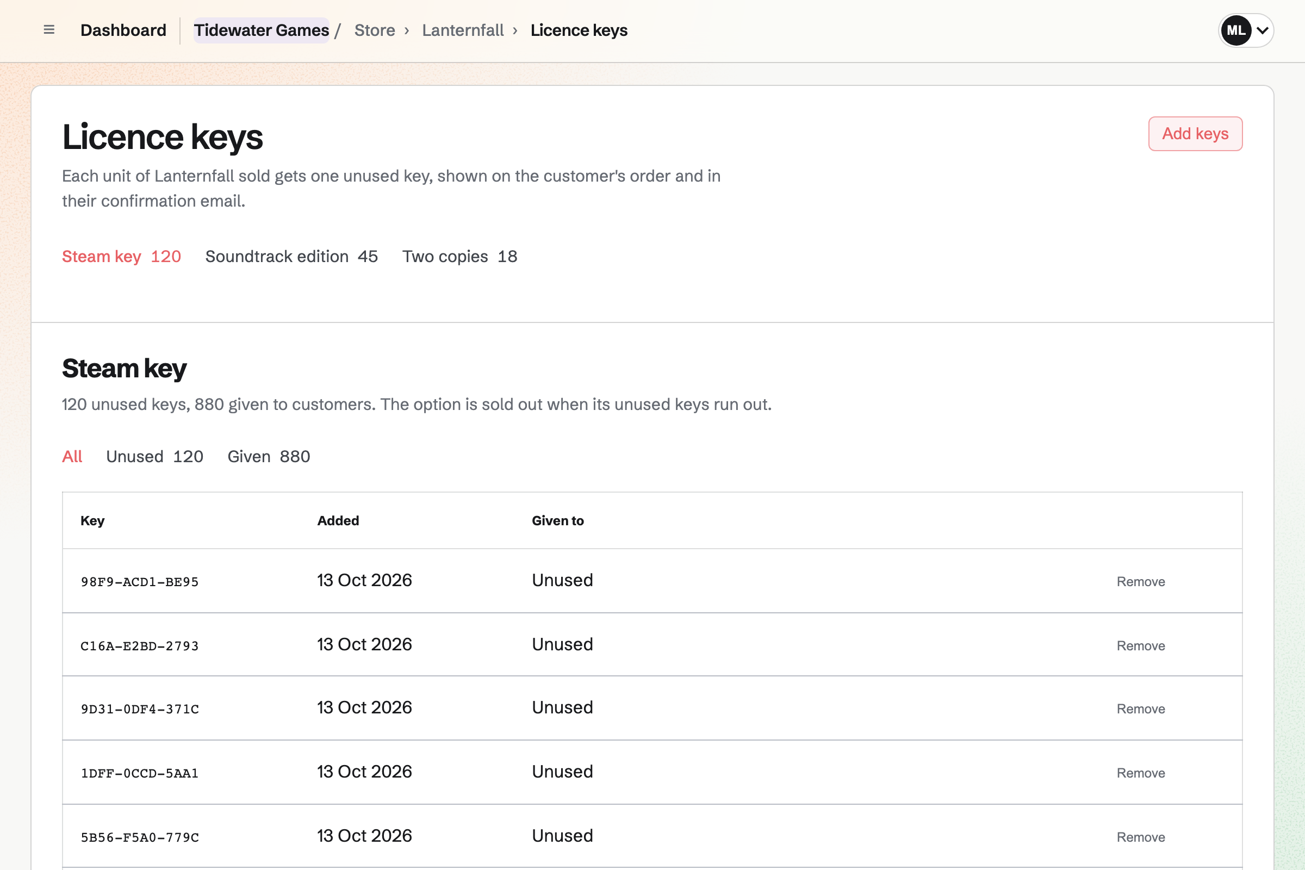The width and height of the screenshot is (1305, 870).
Task: Filter by Given 880 keys
Action: (x=269, y=457)
